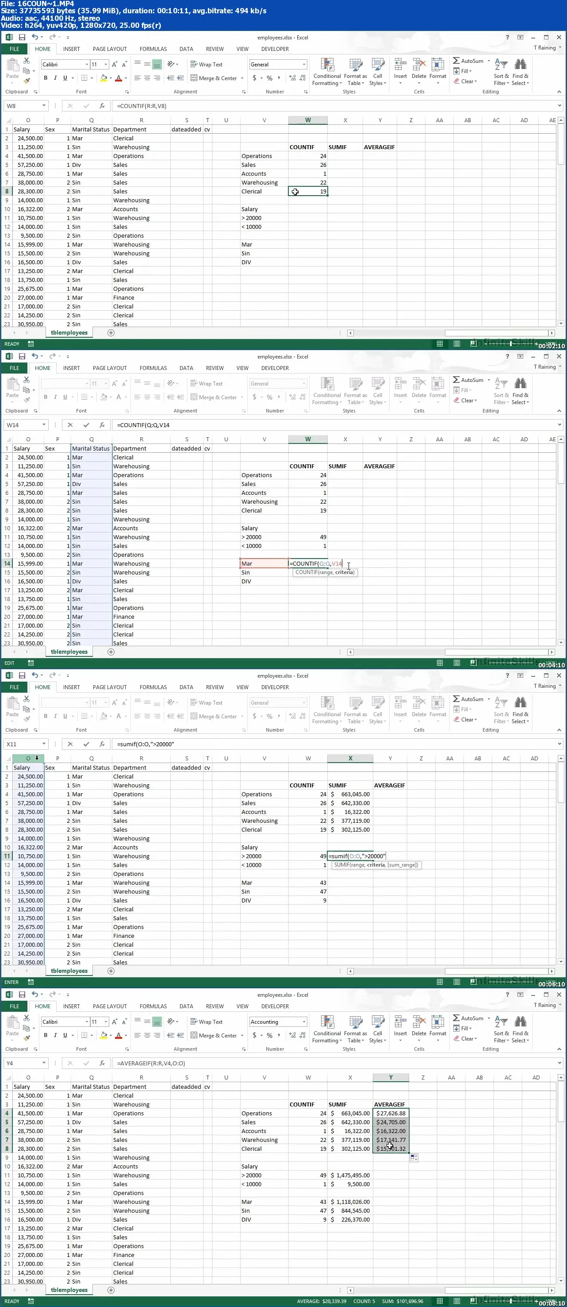This screenshot has height=1307, width=567.
Task: Click Find & Select in the W8 frame
Action: point(521,72)
